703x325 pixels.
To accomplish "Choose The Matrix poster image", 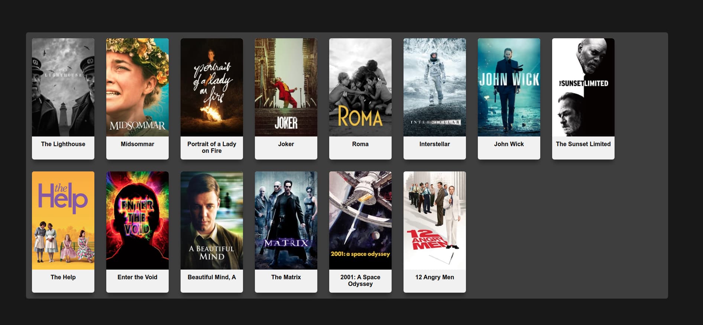I will click(286, 221).
